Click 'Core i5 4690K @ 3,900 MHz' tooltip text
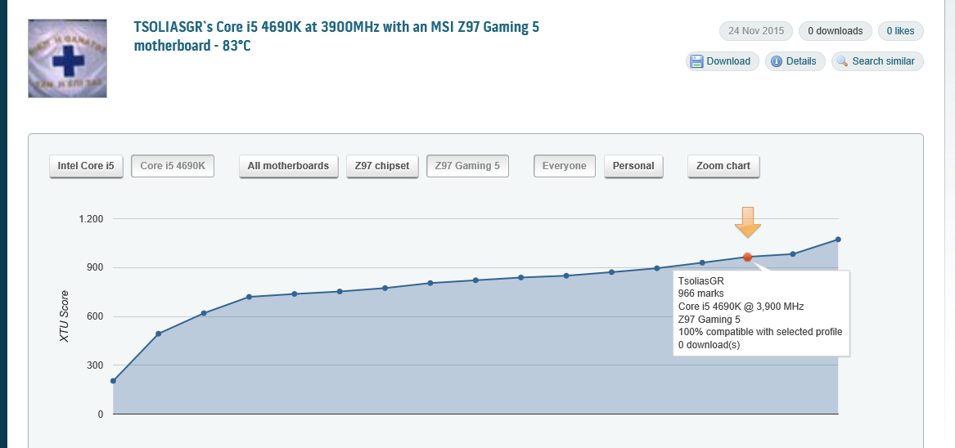 (741, 307)
